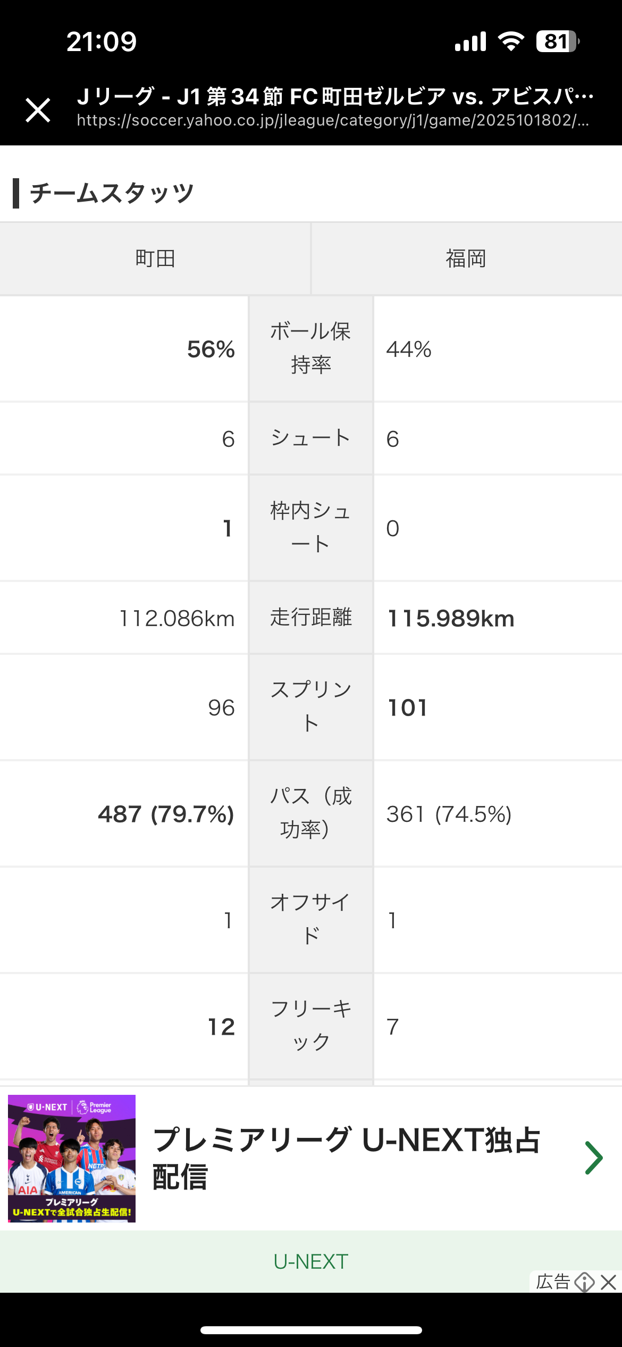The image size is (622, 1347).
Task: Close the in-app browser with the X
Action: click(38, 110)
